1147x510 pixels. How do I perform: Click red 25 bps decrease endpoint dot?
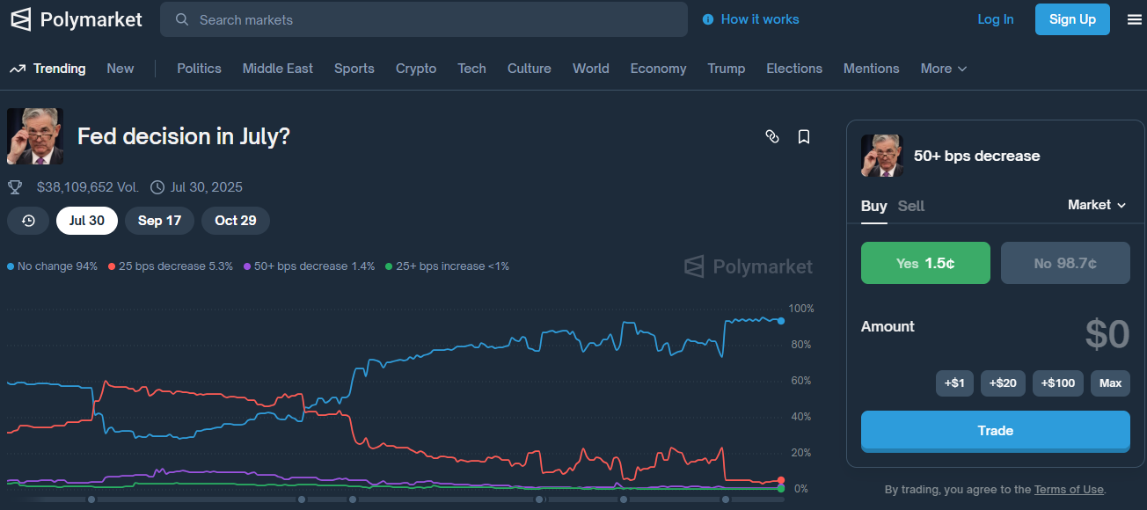click(781, 480)
